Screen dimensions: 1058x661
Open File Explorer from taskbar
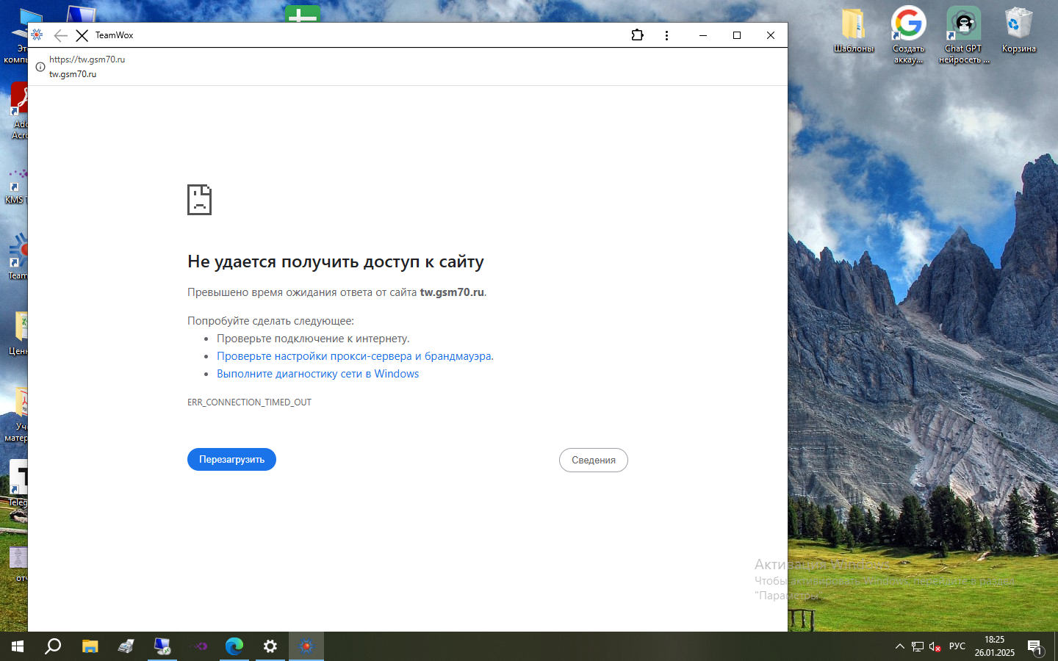tap(90, 646)
